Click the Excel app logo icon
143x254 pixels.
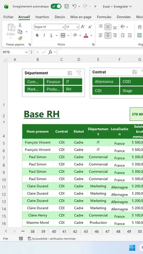click(x=6, y=6)
